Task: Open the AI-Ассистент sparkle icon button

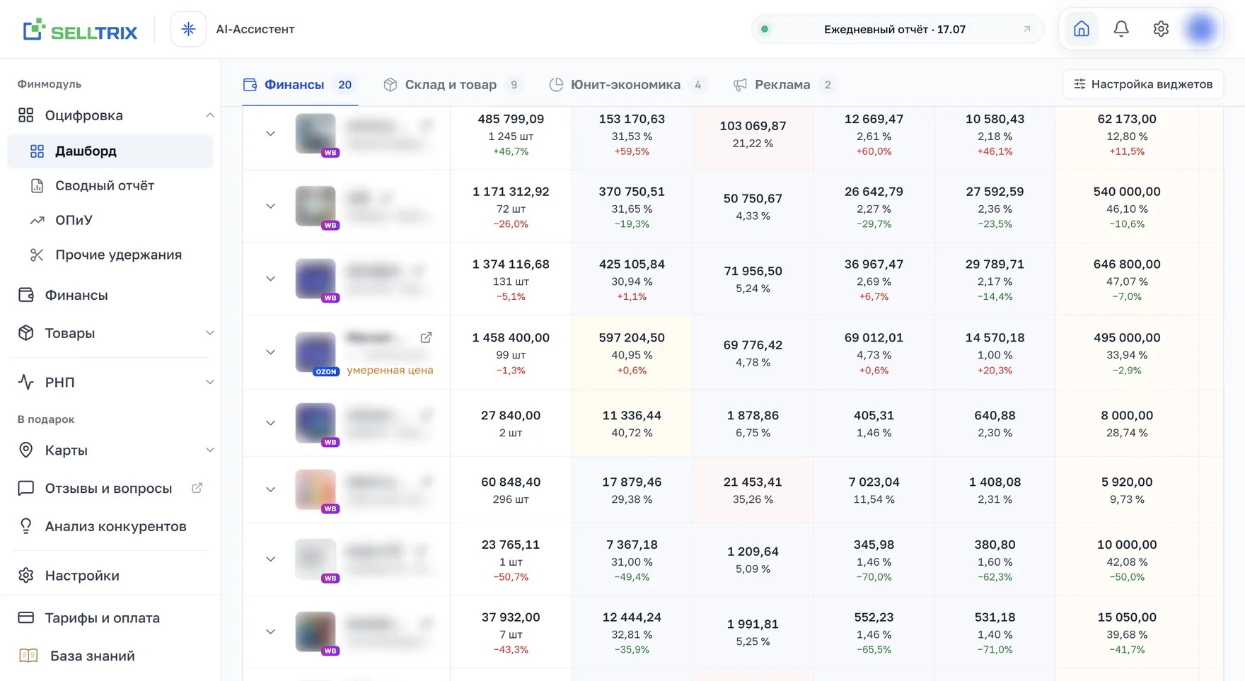Action: [x=188, y=29]
